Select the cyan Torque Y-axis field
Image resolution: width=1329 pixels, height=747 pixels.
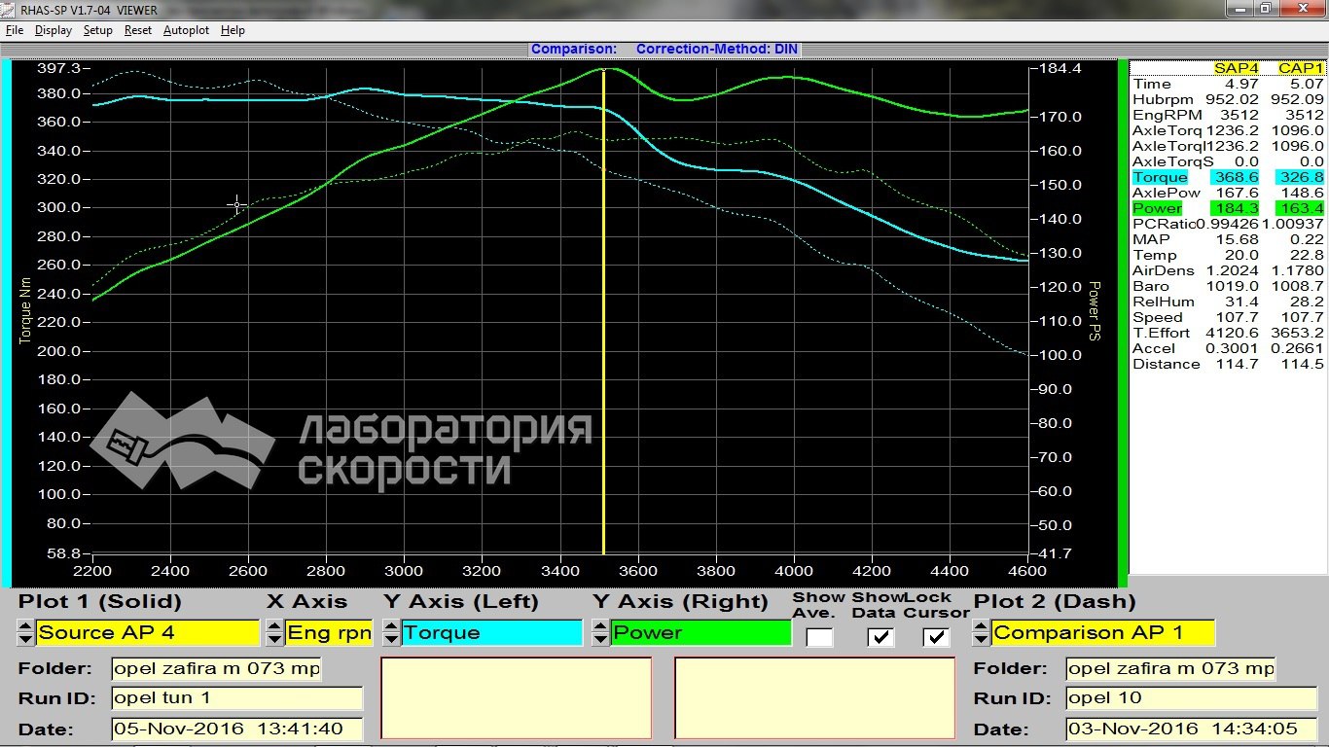coord(491,633)
